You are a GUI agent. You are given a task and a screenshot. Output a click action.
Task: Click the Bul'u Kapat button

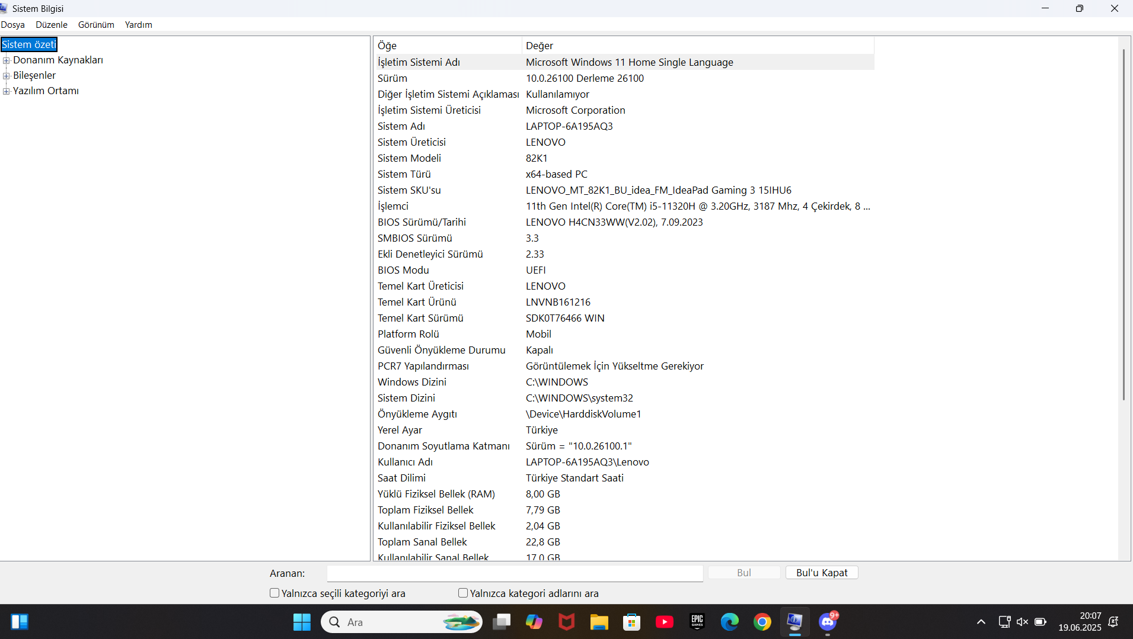coord(822,573)
